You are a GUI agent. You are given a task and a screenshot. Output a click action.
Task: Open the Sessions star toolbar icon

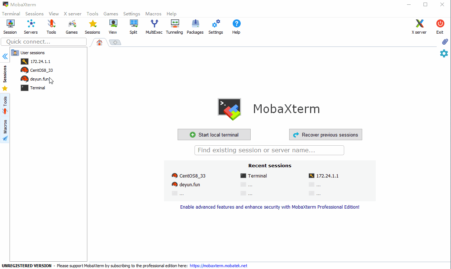tap(92, 27)
